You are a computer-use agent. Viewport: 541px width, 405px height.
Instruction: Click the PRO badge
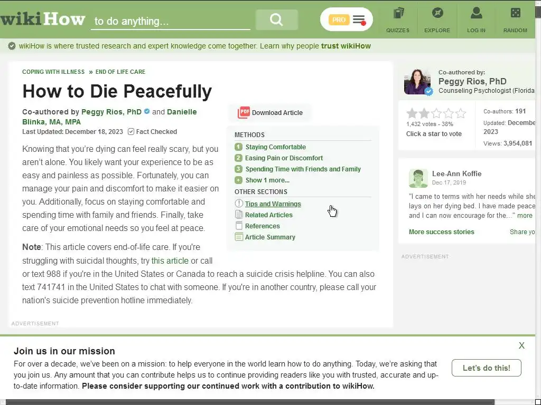tap(339, 20)
